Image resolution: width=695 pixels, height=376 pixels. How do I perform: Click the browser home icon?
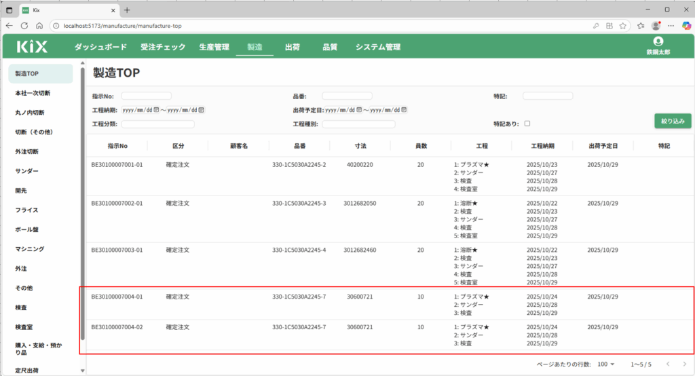pos(39,26)
